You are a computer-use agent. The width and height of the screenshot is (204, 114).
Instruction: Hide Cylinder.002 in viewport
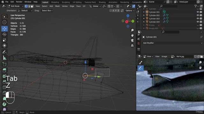point(198,15)
